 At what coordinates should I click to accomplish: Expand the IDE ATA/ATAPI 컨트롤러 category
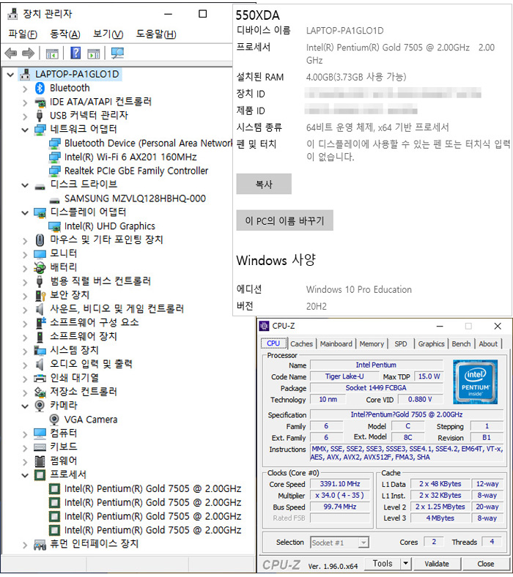(x=25, y=103)
